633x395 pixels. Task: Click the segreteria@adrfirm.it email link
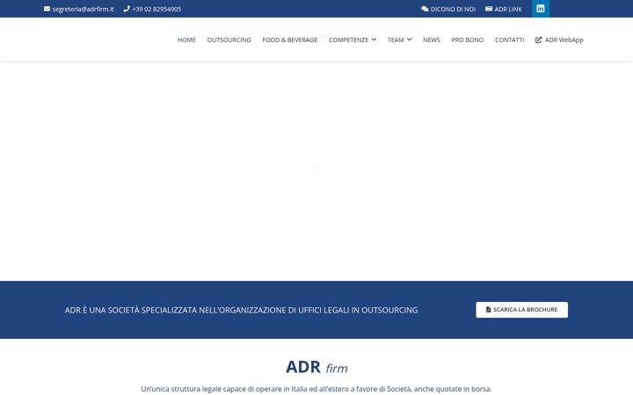tap(84, 9)
